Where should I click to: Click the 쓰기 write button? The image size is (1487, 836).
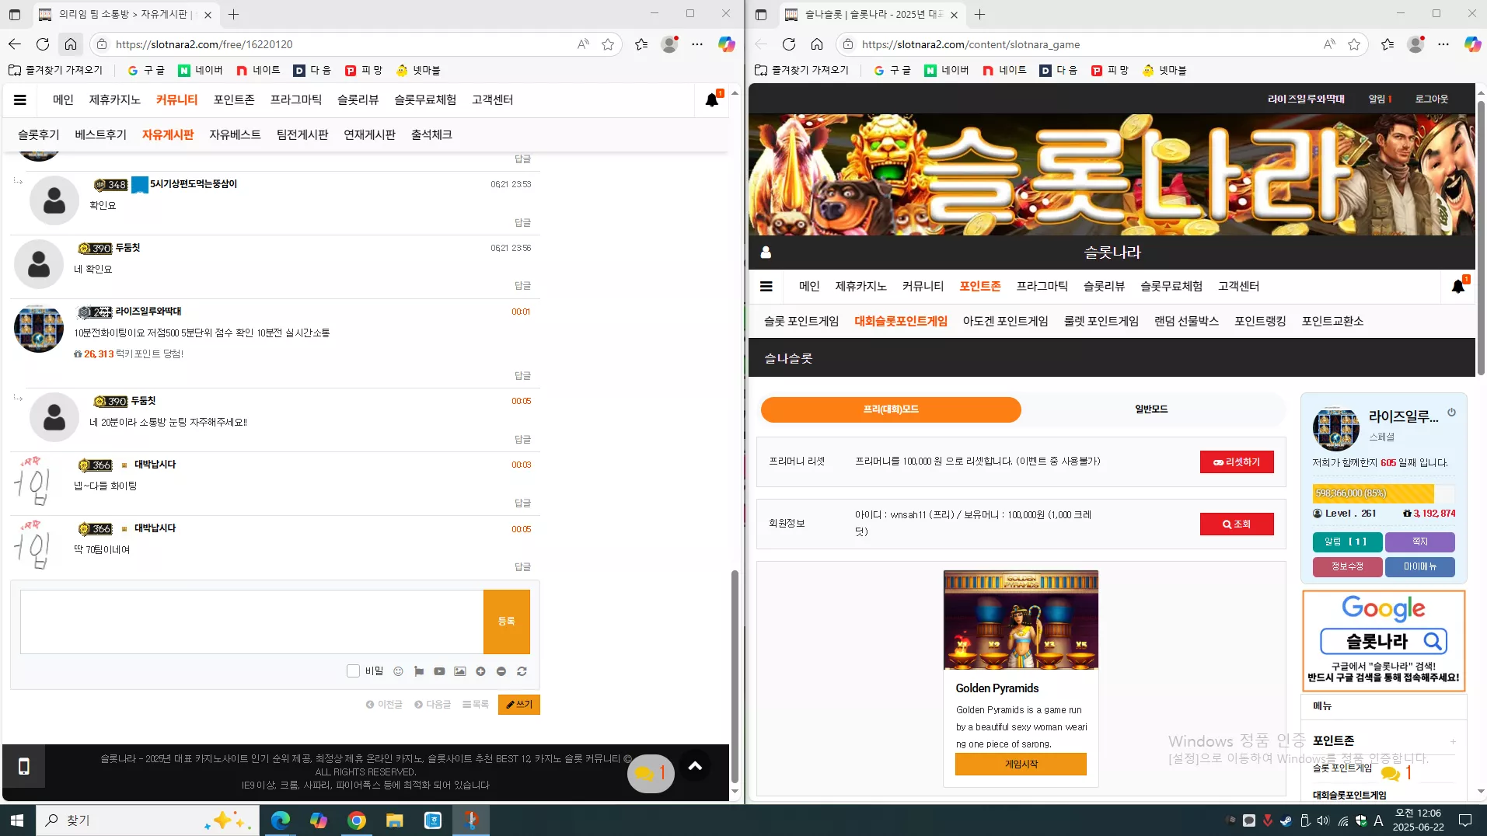point(519,705)
